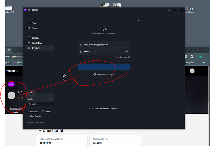Click the browser QR/share icon
Viewport: 210px width, 146px height.
pyautogui.click(x=186, y=57)
